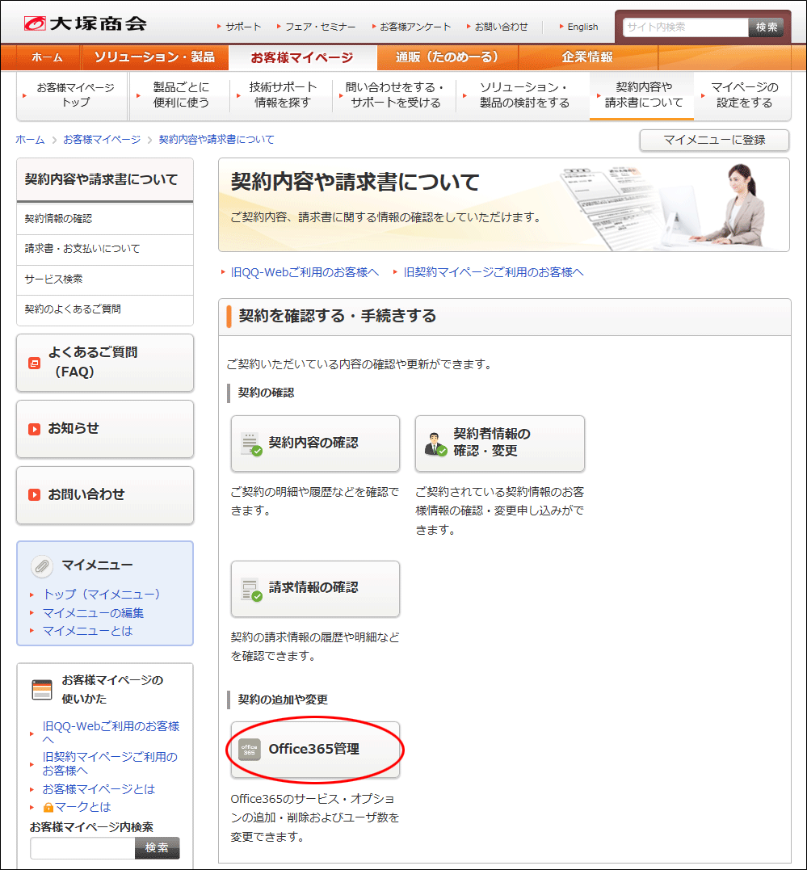Click the お客様アンケート header link

point(414,27)
